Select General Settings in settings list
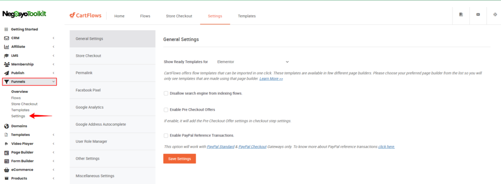Image resolution: width=501 pixels, height=184 pixels. 113,39
